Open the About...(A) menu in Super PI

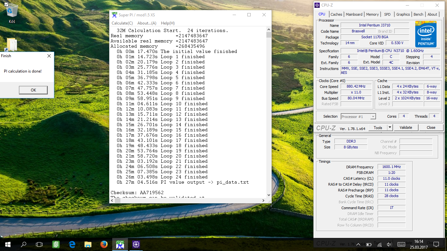point(147,23)
